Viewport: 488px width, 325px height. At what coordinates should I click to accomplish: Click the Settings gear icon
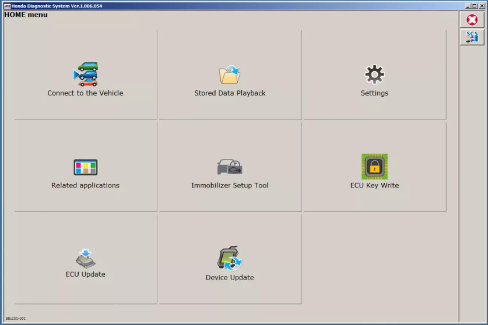click(x=374, y=74)
